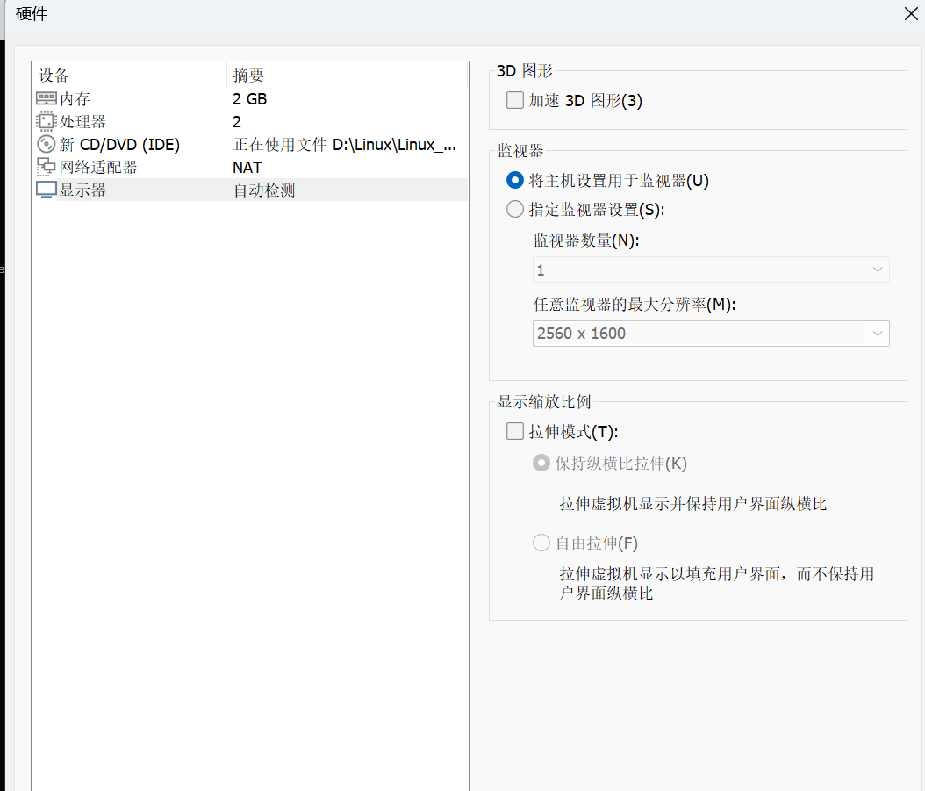This screenshot has height=791, width=925.
Task: Toggle the 加速 3D 图形(3) checkbox
Action: click(515, 100)
